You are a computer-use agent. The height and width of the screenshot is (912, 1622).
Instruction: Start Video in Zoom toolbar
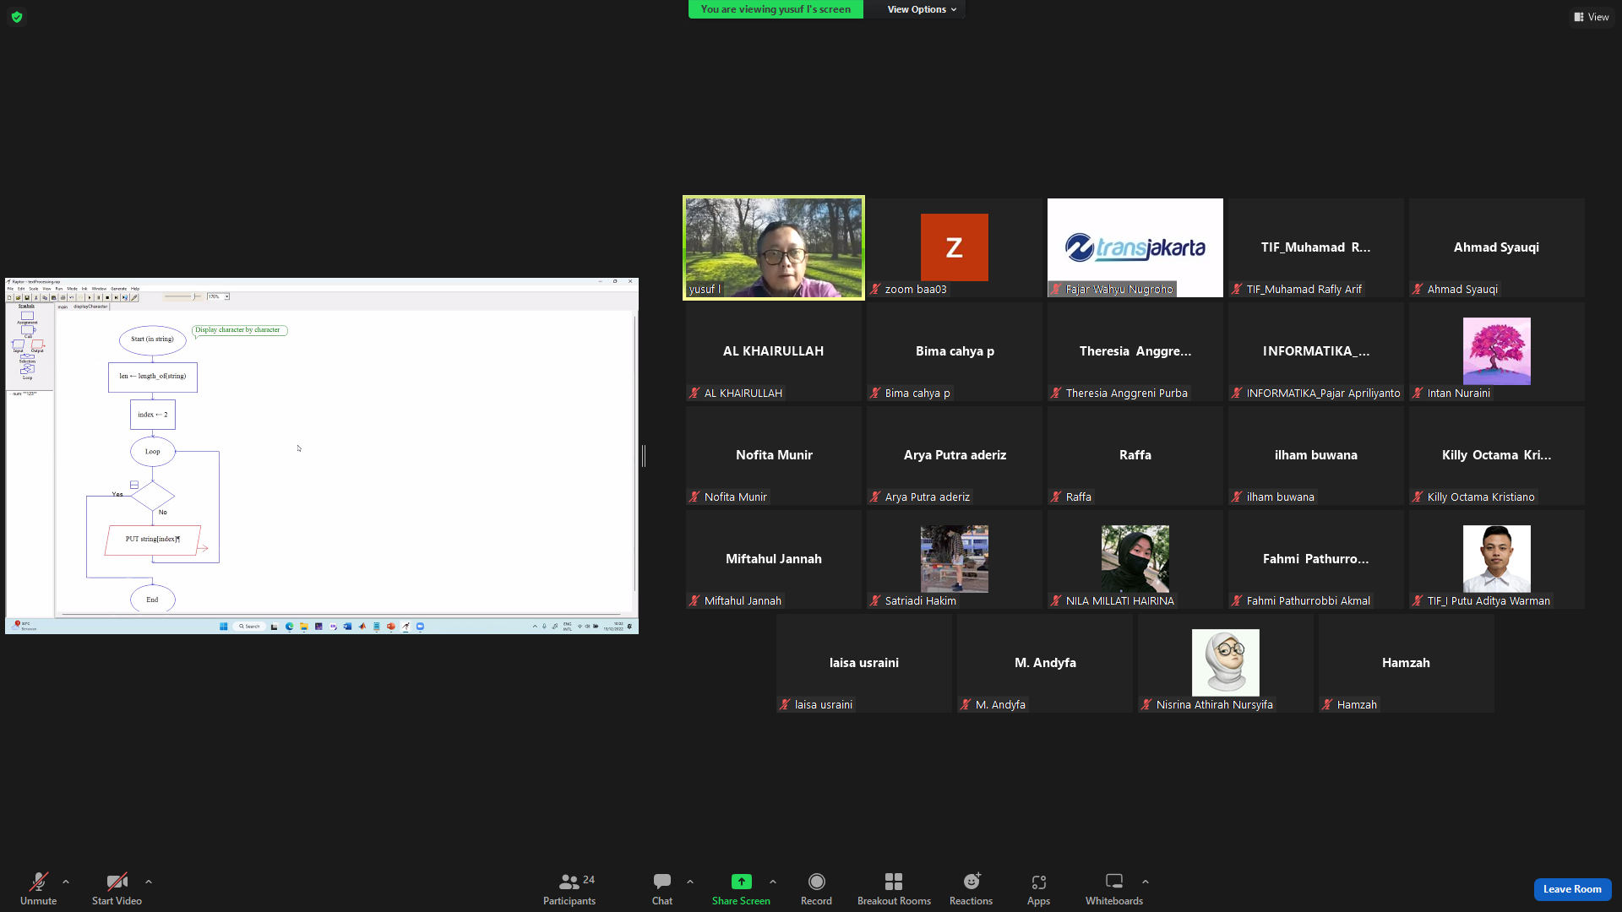coord(117,888)
